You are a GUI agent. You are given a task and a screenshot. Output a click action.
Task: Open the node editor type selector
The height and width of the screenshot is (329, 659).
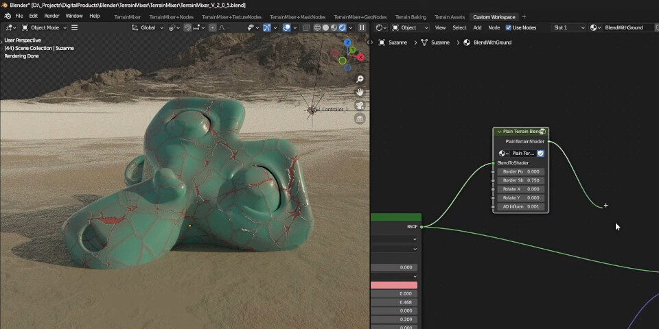[381, 27]
